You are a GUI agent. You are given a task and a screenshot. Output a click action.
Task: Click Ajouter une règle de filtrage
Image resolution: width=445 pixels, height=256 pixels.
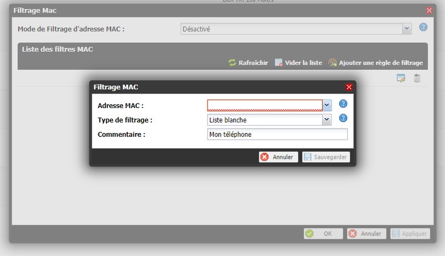(x=375, y=63)
